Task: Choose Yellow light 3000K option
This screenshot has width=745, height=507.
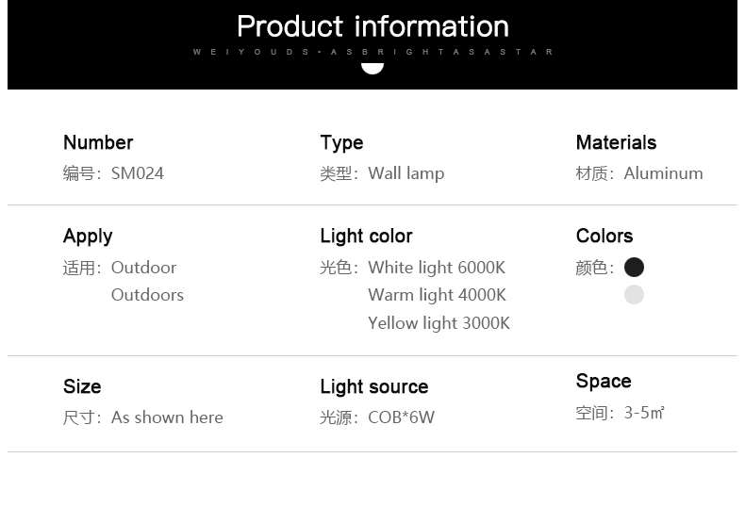Action: tap(439, 323)
